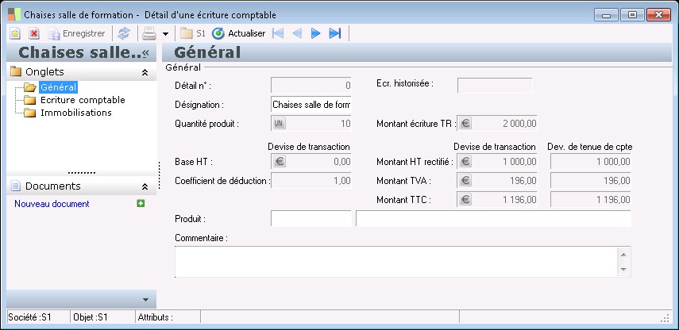
Task: Click the Coefficient de déduction field
Action: 311,181
